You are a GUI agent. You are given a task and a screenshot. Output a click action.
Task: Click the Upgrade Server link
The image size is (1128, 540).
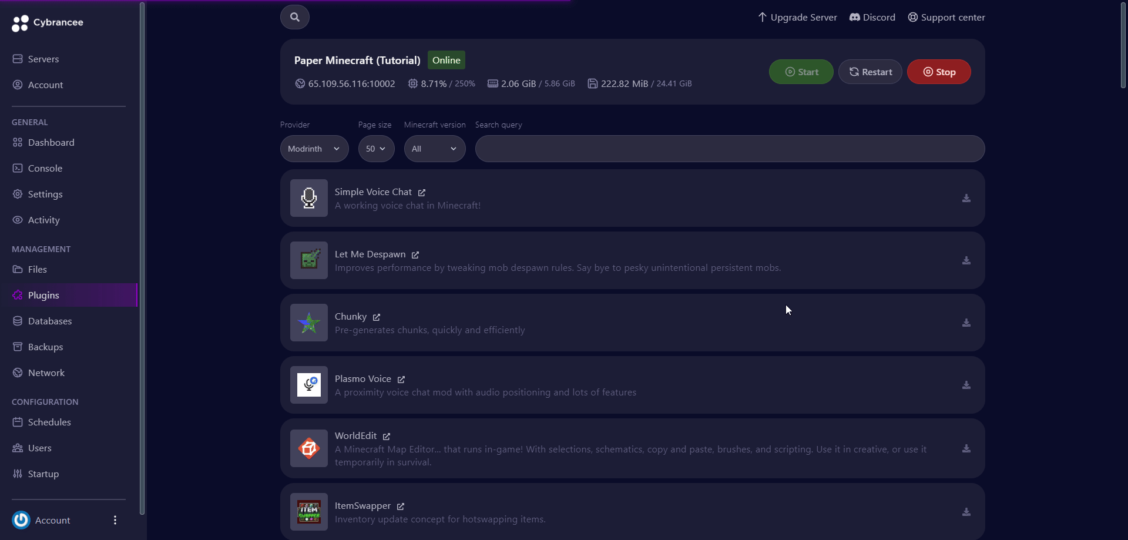point(797,17)
